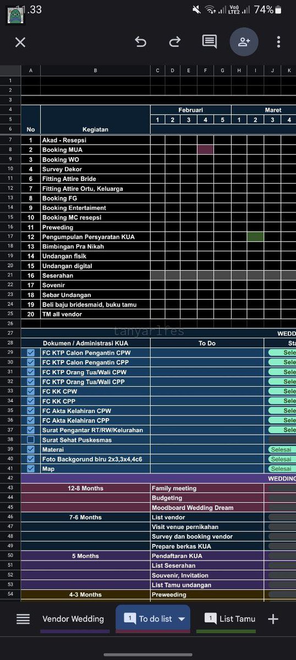Open the To do list tab dropdown arrow
The height and width of the screenshot is (660, 296).
click(182, 619)
